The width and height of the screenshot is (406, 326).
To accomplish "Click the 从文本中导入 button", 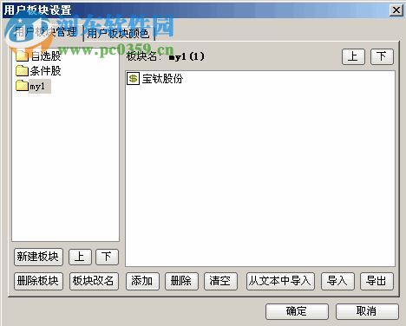I will (x=280, y=281).
